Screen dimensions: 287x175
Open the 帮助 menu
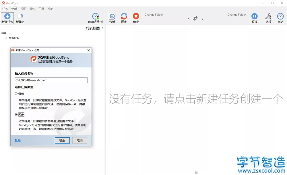pyautogui.click(x=50, y=9)
